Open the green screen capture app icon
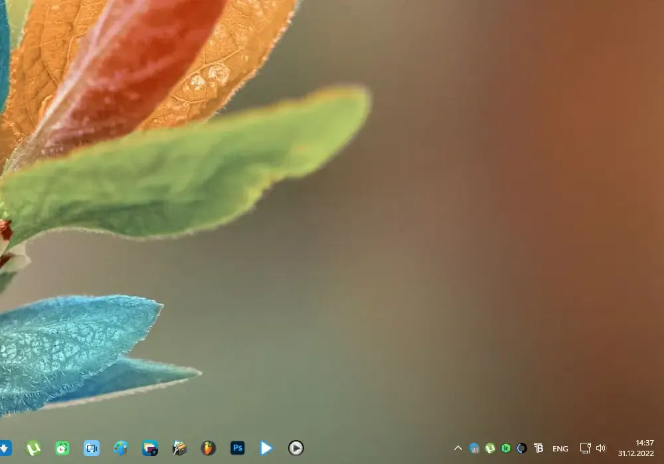The height and width of the screenshot is (464, 664). click(62, 448)
